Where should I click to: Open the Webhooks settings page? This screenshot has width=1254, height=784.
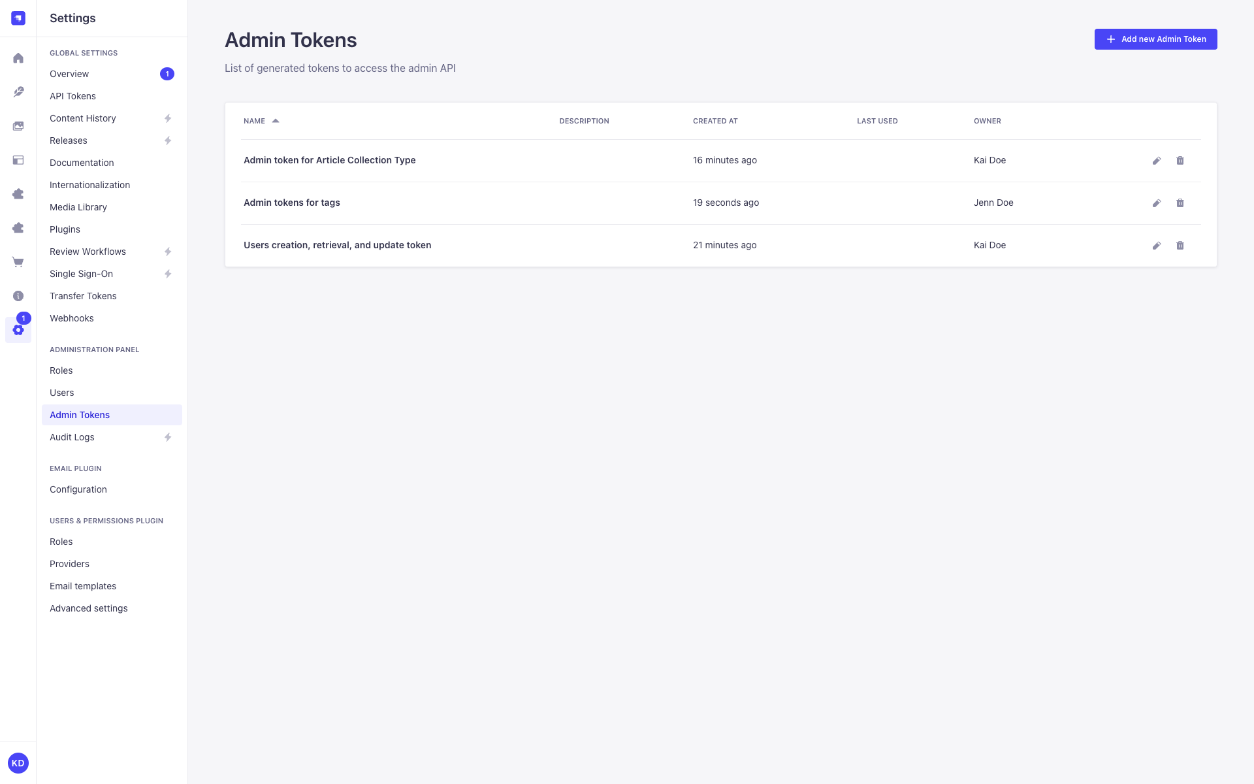coord(72,318)
